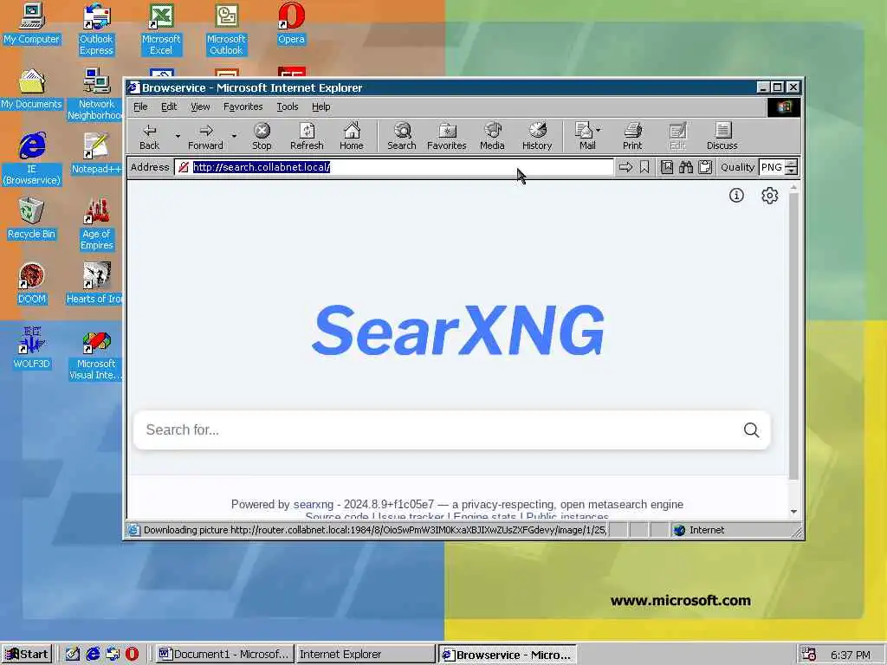887x665 pixels.
Task: Open the Favorites menu
Action: (243, 107)
